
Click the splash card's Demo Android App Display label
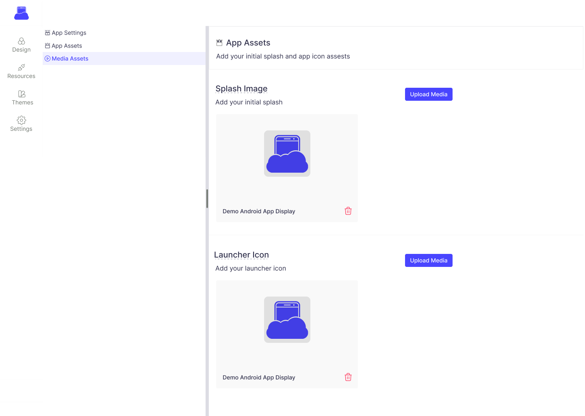(259, 211)
